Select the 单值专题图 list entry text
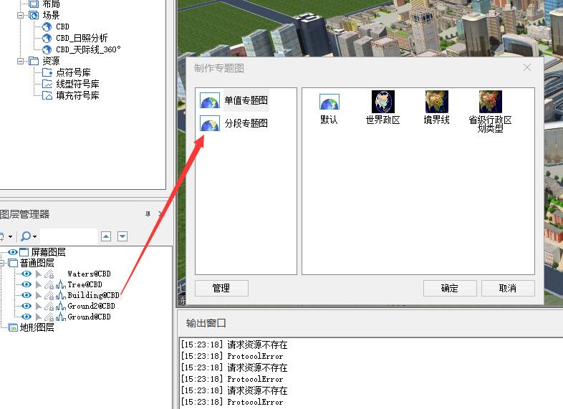Screen dimensions: 563x409 point(246,100)
